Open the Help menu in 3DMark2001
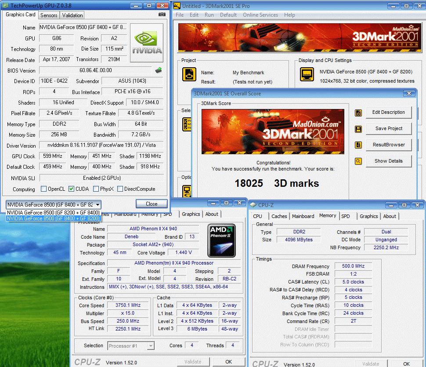This screenshot has width=426, height=367. (289, 15)
